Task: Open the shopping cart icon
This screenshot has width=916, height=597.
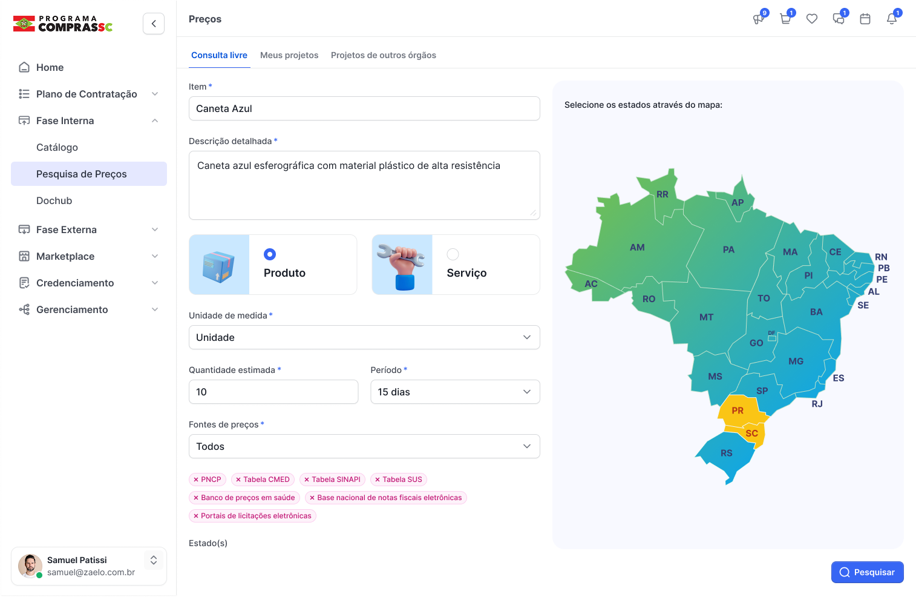Action: click(x=785, y=19)
